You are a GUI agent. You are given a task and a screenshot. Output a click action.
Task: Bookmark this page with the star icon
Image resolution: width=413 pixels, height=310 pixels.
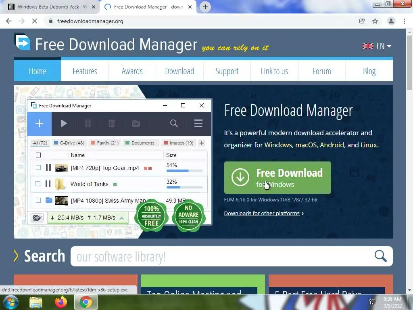(x=375, y=21)
